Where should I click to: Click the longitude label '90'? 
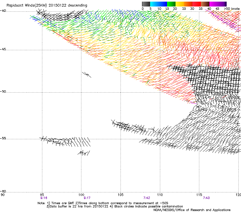click(x=3, y=195)
